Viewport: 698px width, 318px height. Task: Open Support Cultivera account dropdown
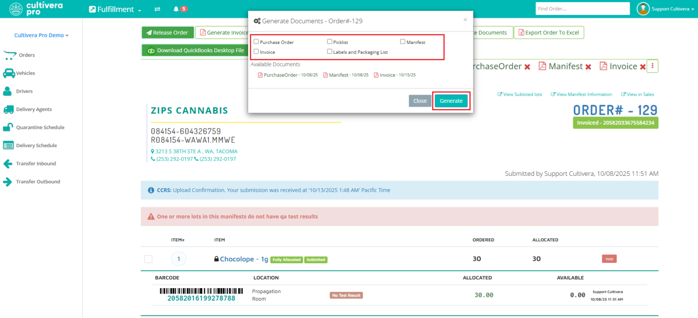pyautogui.click(x=673, y=9)
